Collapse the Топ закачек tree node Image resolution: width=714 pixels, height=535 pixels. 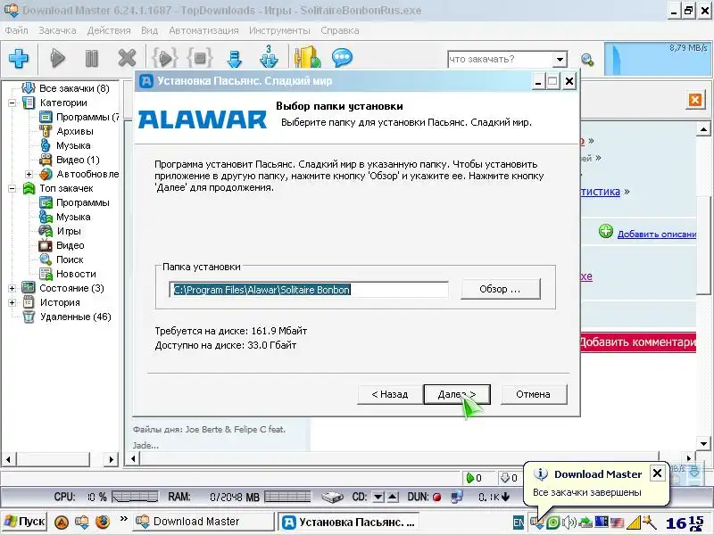pos(12,188)
